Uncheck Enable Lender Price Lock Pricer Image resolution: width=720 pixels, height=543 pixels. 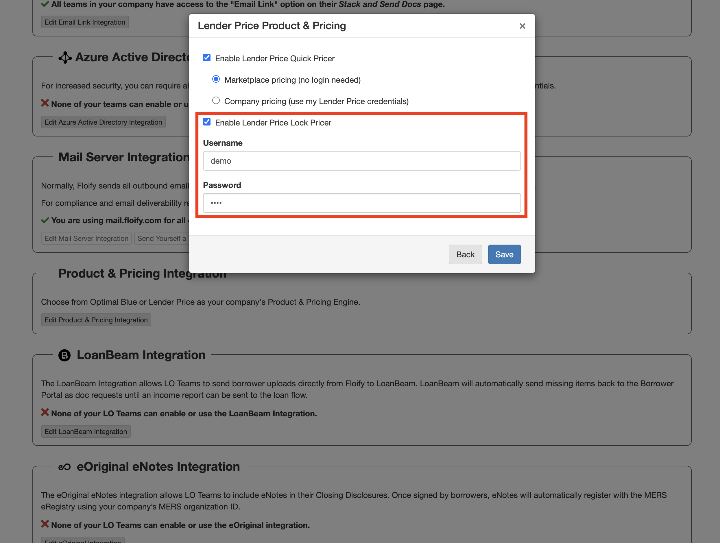coord(207,122)
